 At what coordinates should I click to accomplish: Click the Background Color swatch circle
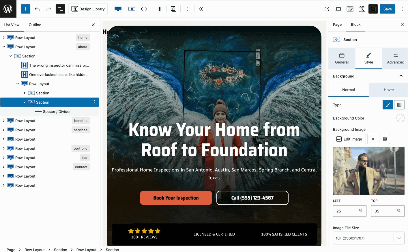click(400, 118)
